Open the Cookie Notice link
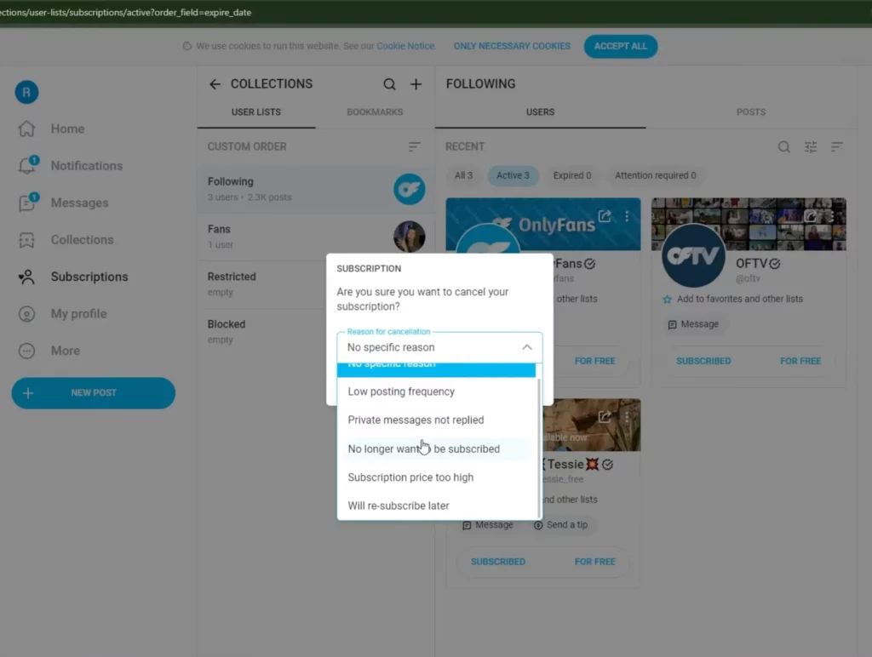This screenshot has width=872, height=657. point(405,46)
